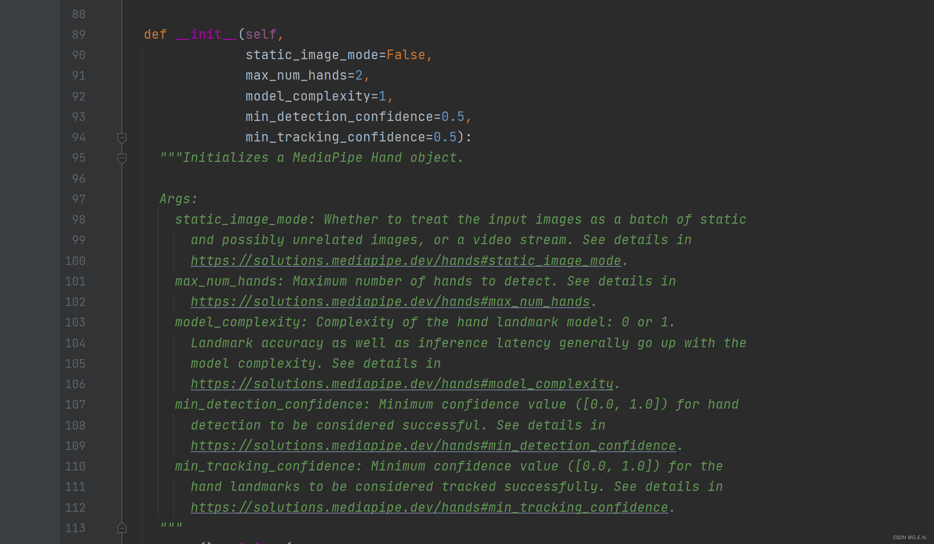Place cursor on min_detection_confidence=0.5 parameter

pyautogui.click(x=355, y=117)
